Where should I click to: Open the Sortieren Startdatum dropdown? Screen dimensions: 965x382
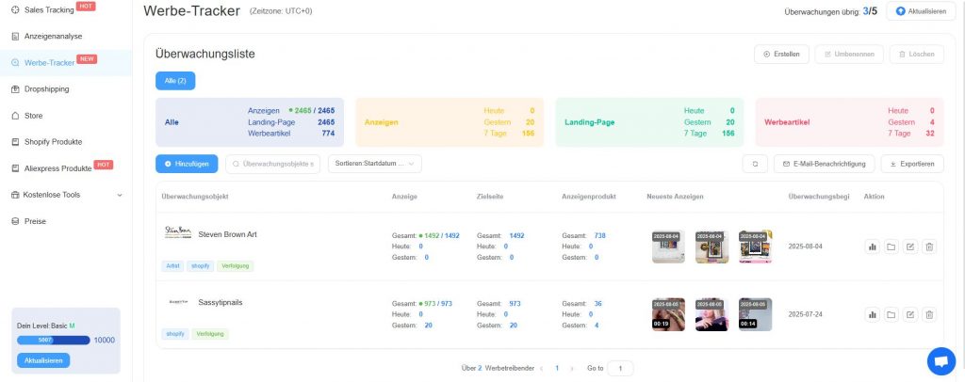[375, 164]
